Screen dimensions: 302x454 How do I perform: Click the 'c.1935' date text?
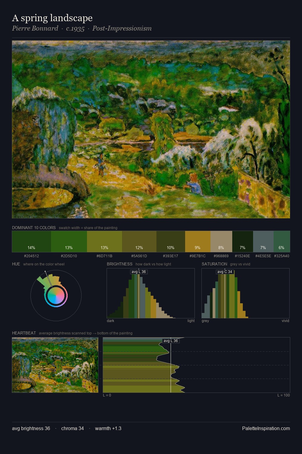(75, 28)
